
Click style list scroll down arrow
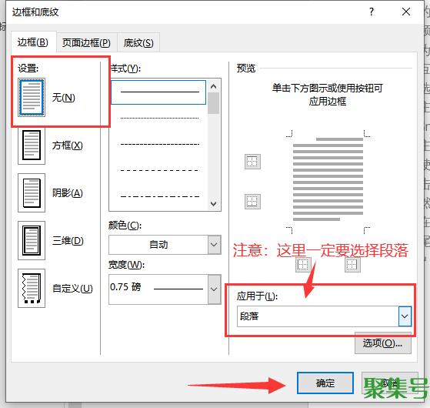214,203
